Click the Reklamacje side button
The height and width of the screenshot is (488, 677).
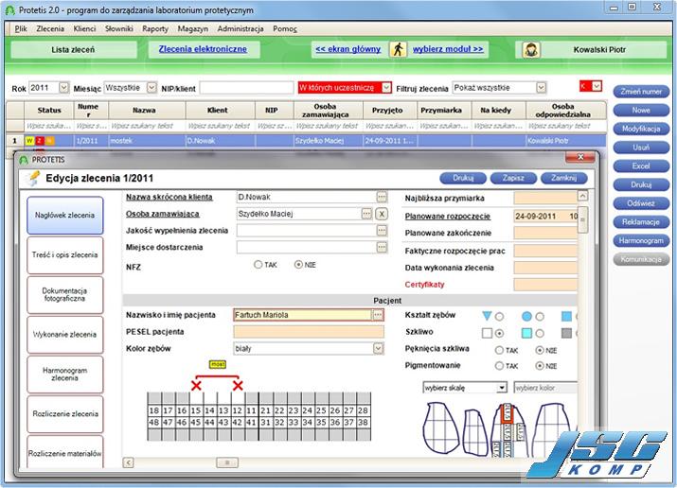[x=641, y=222]
